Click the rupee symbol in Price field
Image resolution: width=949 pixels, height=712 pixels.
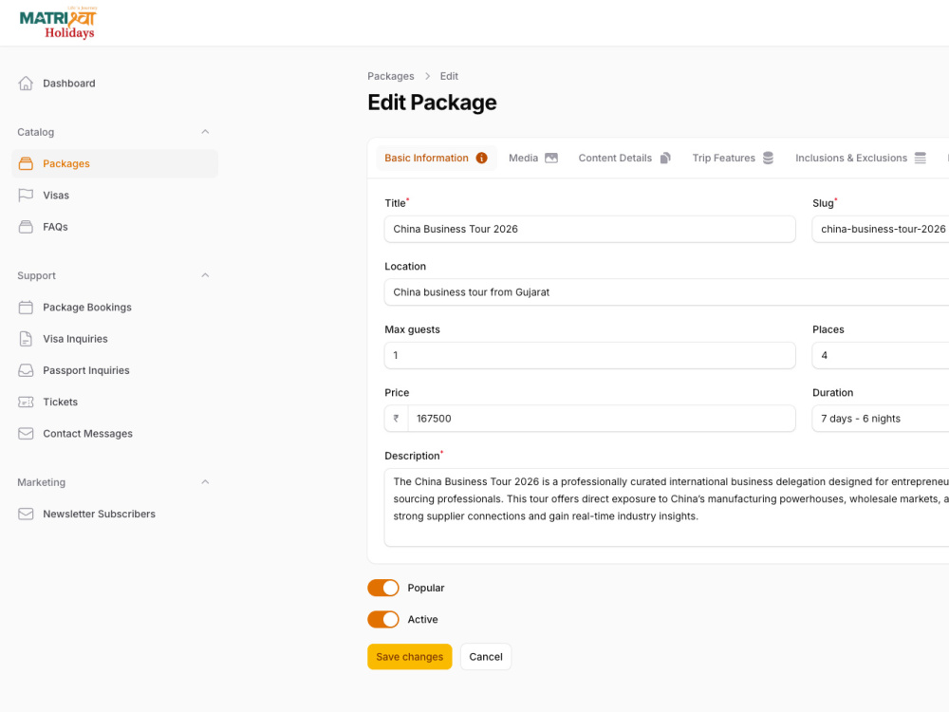[x=396, y=419]
